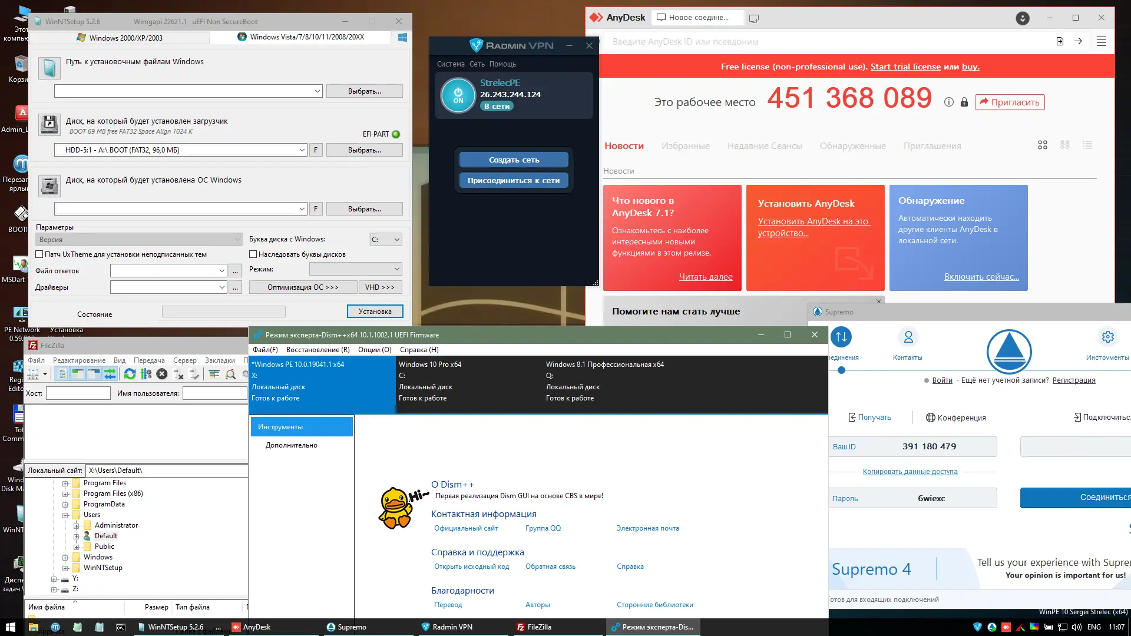Open Dism++ Восстановление menu
This screenshot has width=1131, height=636.
[318, 350]
